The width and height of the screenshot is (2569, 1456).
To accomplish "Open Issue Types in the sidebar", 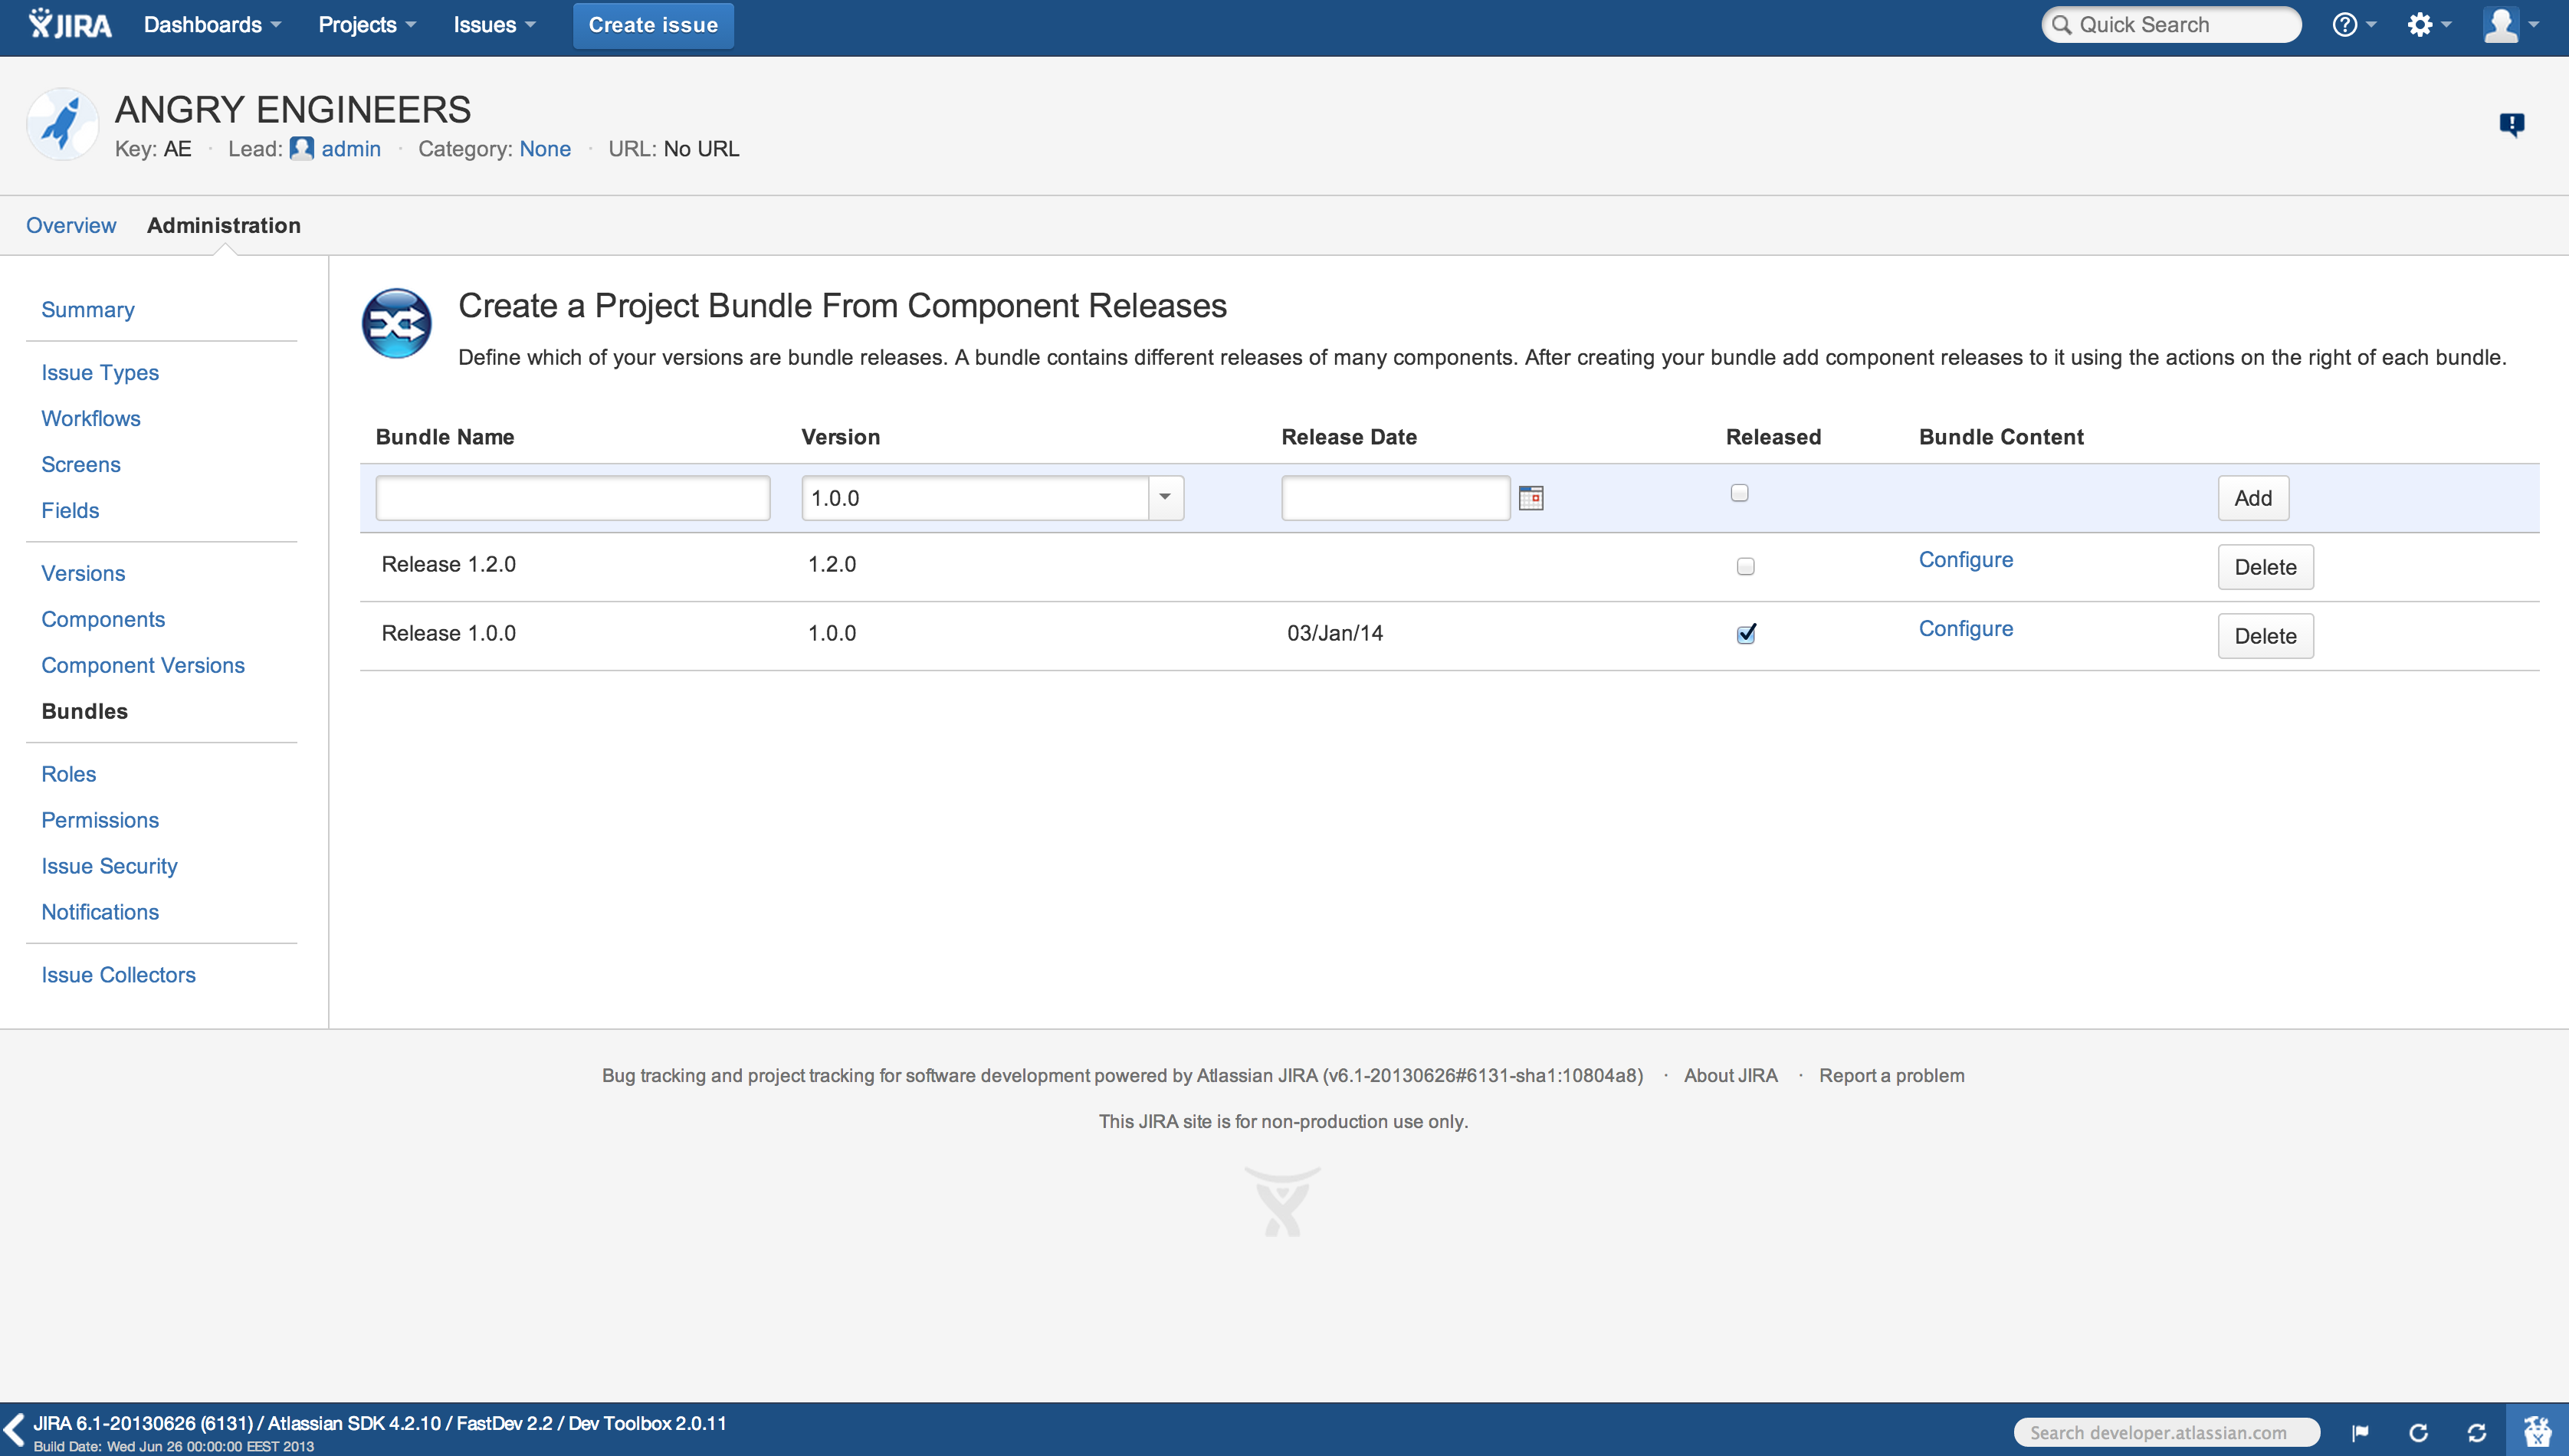I will click(x=100, y=373).
